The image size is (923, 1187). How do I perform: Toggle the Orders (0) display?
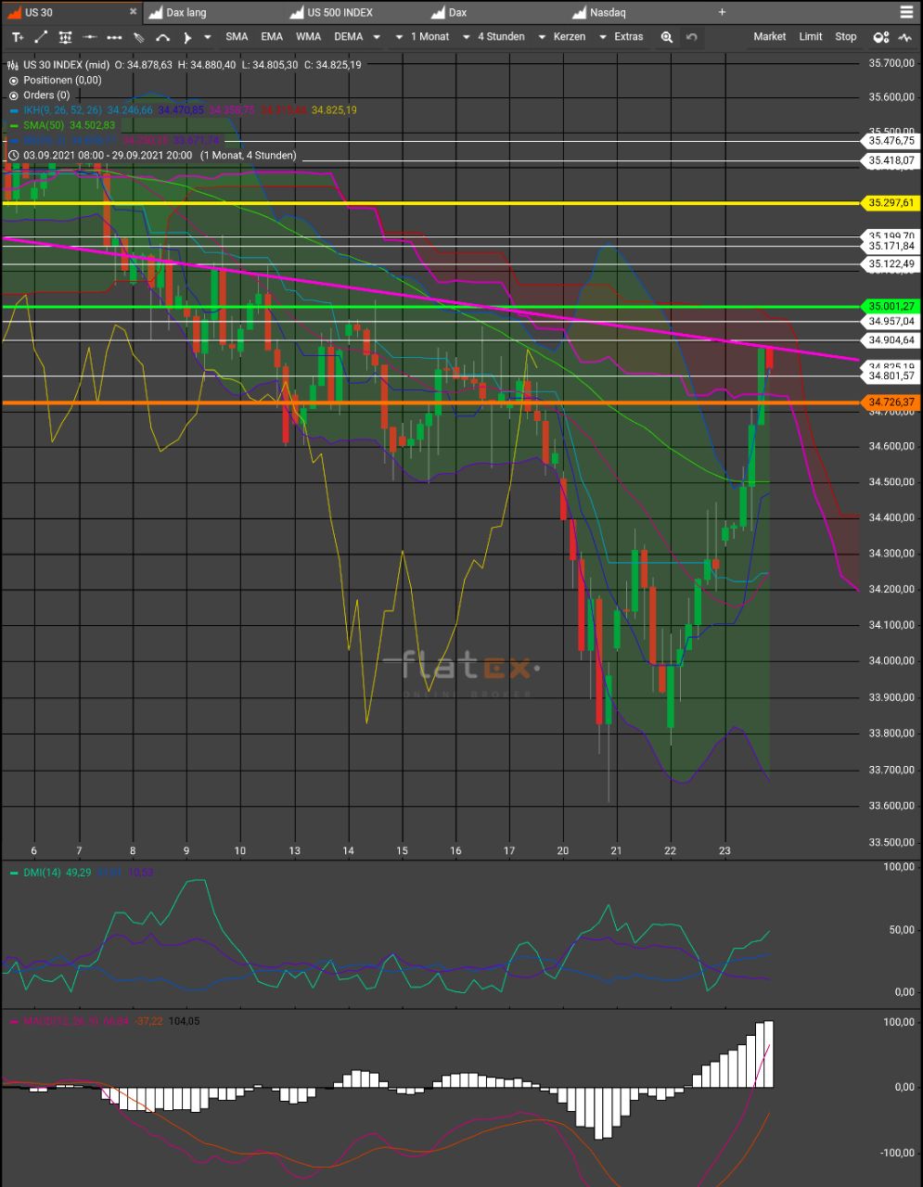coord(39,95)
